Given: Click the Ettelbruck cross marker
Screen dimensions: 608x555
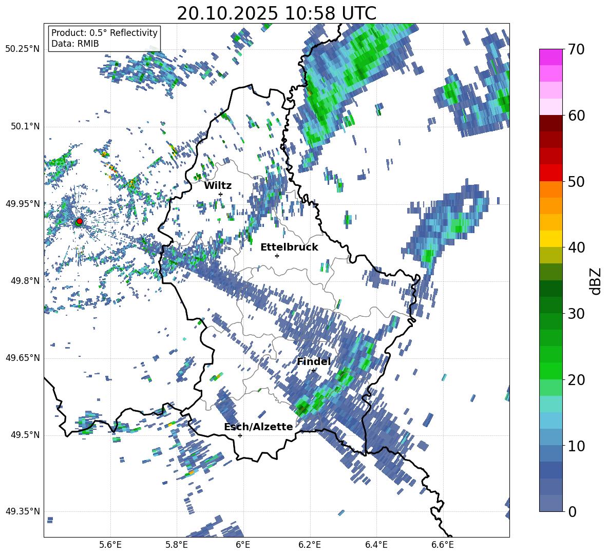Looking at the screenshot, I should [277, 256].
